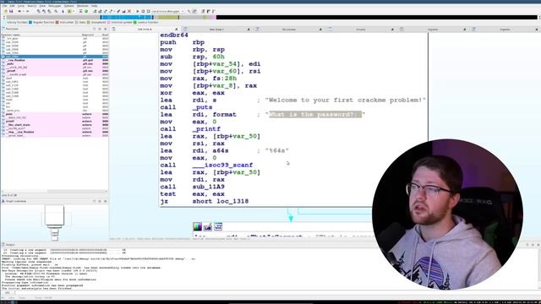541x304 pixels.
Task: Switch to the Imports tab
Action: point(433,30)
